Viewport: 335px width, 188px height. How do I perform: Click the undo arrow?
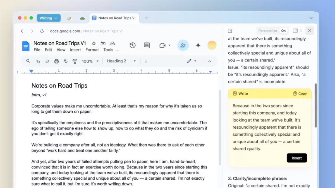click(x=38, y=61)
